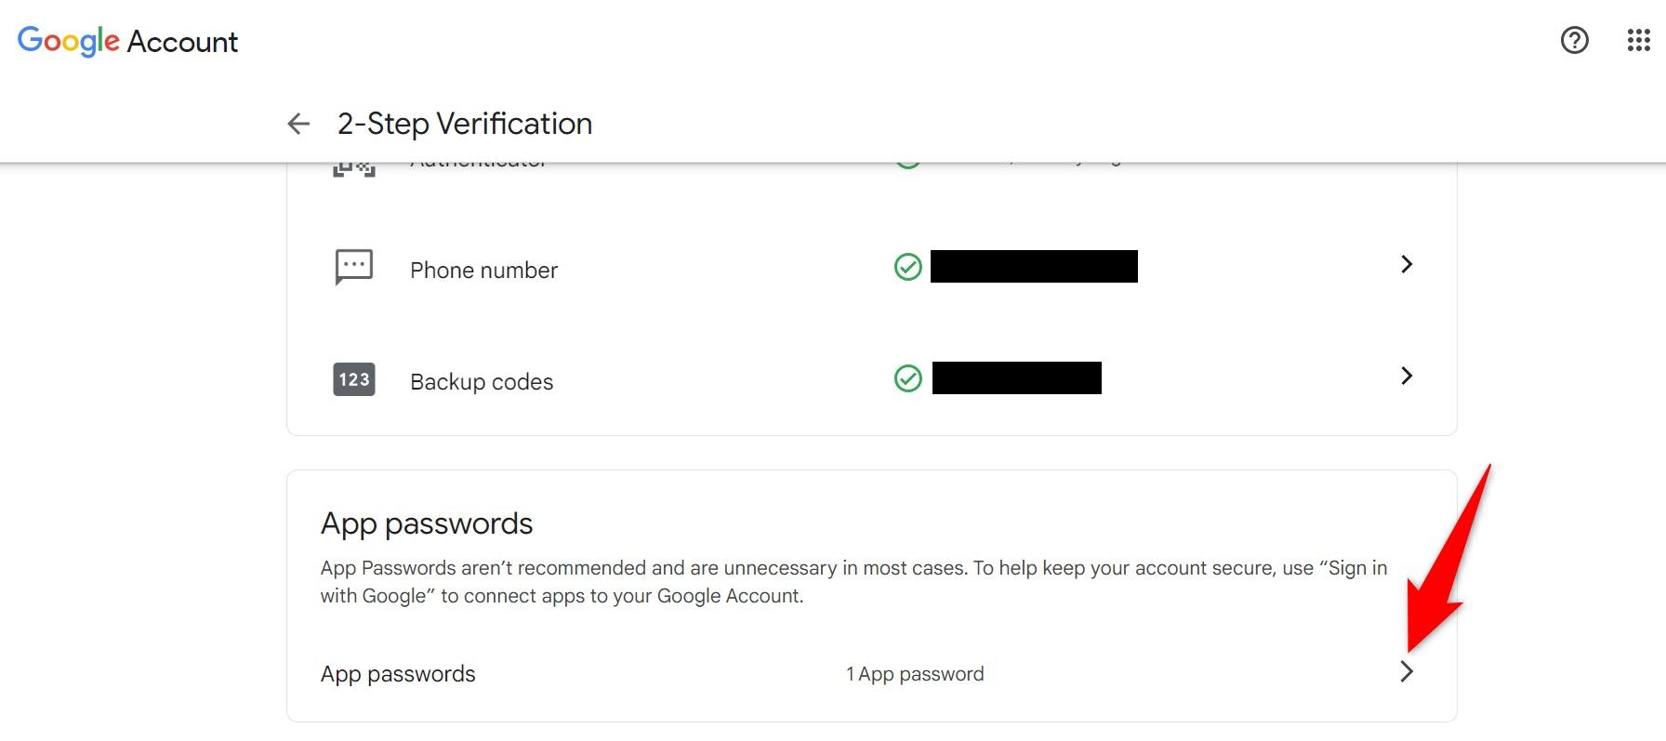Click the redacted phone number bar
Viewport: 1666px width, 741px height.
(1033, 267)
